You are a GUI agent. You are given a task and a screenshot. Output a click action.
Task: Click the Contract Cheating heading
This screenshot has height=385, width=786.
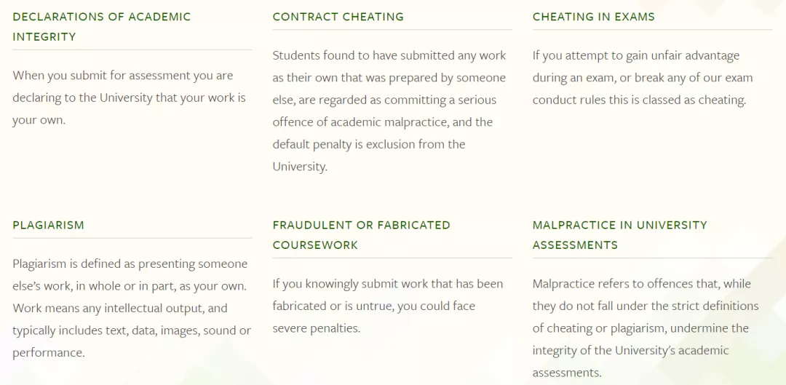(338, 17)
